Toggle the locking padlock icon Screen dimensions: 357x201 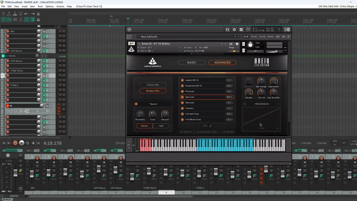[38, 19]
